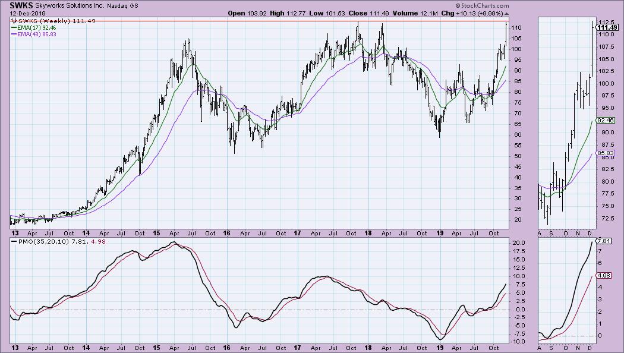Image resolution: width=624 pixels, height=353 pixels.
Task: Click the 85.83 EMA tag in zoom panel
Action: pos(605,153)
